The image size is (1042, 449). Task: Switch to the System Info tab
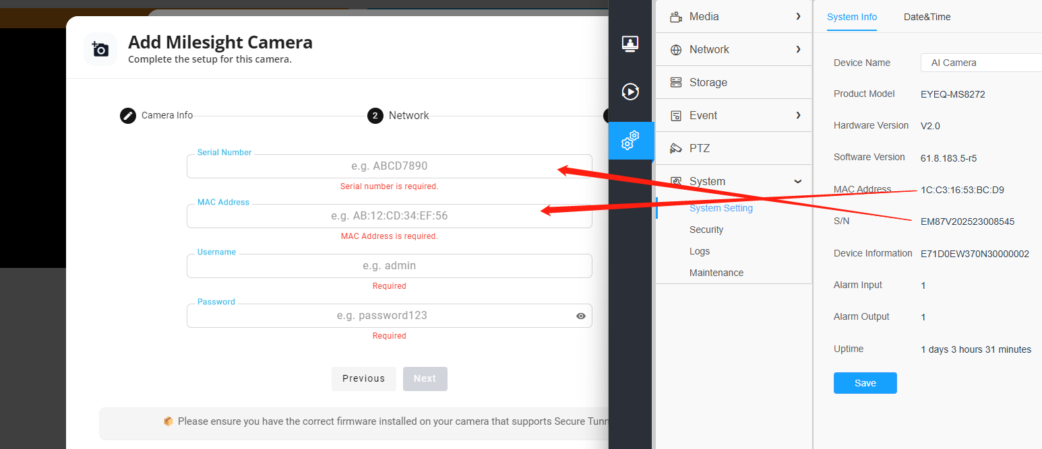click(x=852, y=17)
